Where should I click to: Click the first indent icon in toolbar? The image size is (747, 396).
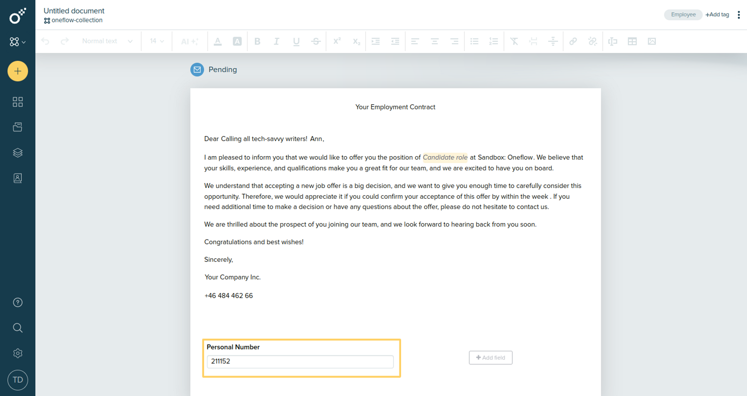click(x=376, y=41)
